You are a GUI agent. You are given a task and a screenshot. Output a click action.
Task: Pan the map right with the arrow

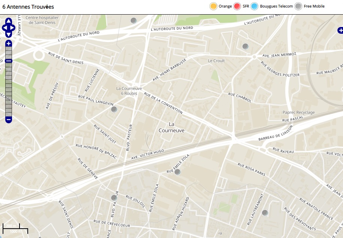point(13,28)
